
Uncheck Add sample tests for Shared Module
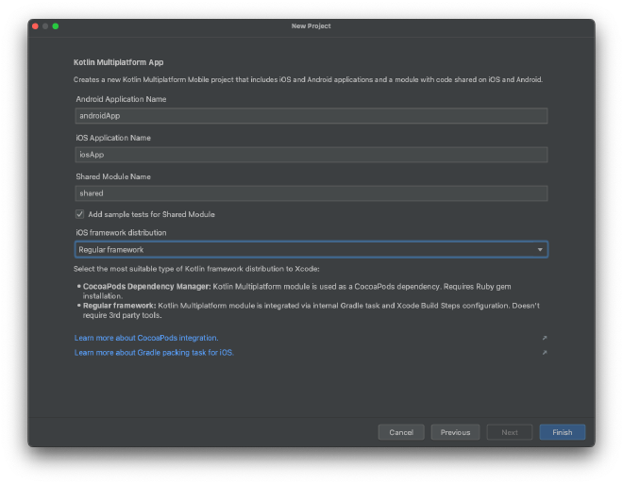(80, 214)
